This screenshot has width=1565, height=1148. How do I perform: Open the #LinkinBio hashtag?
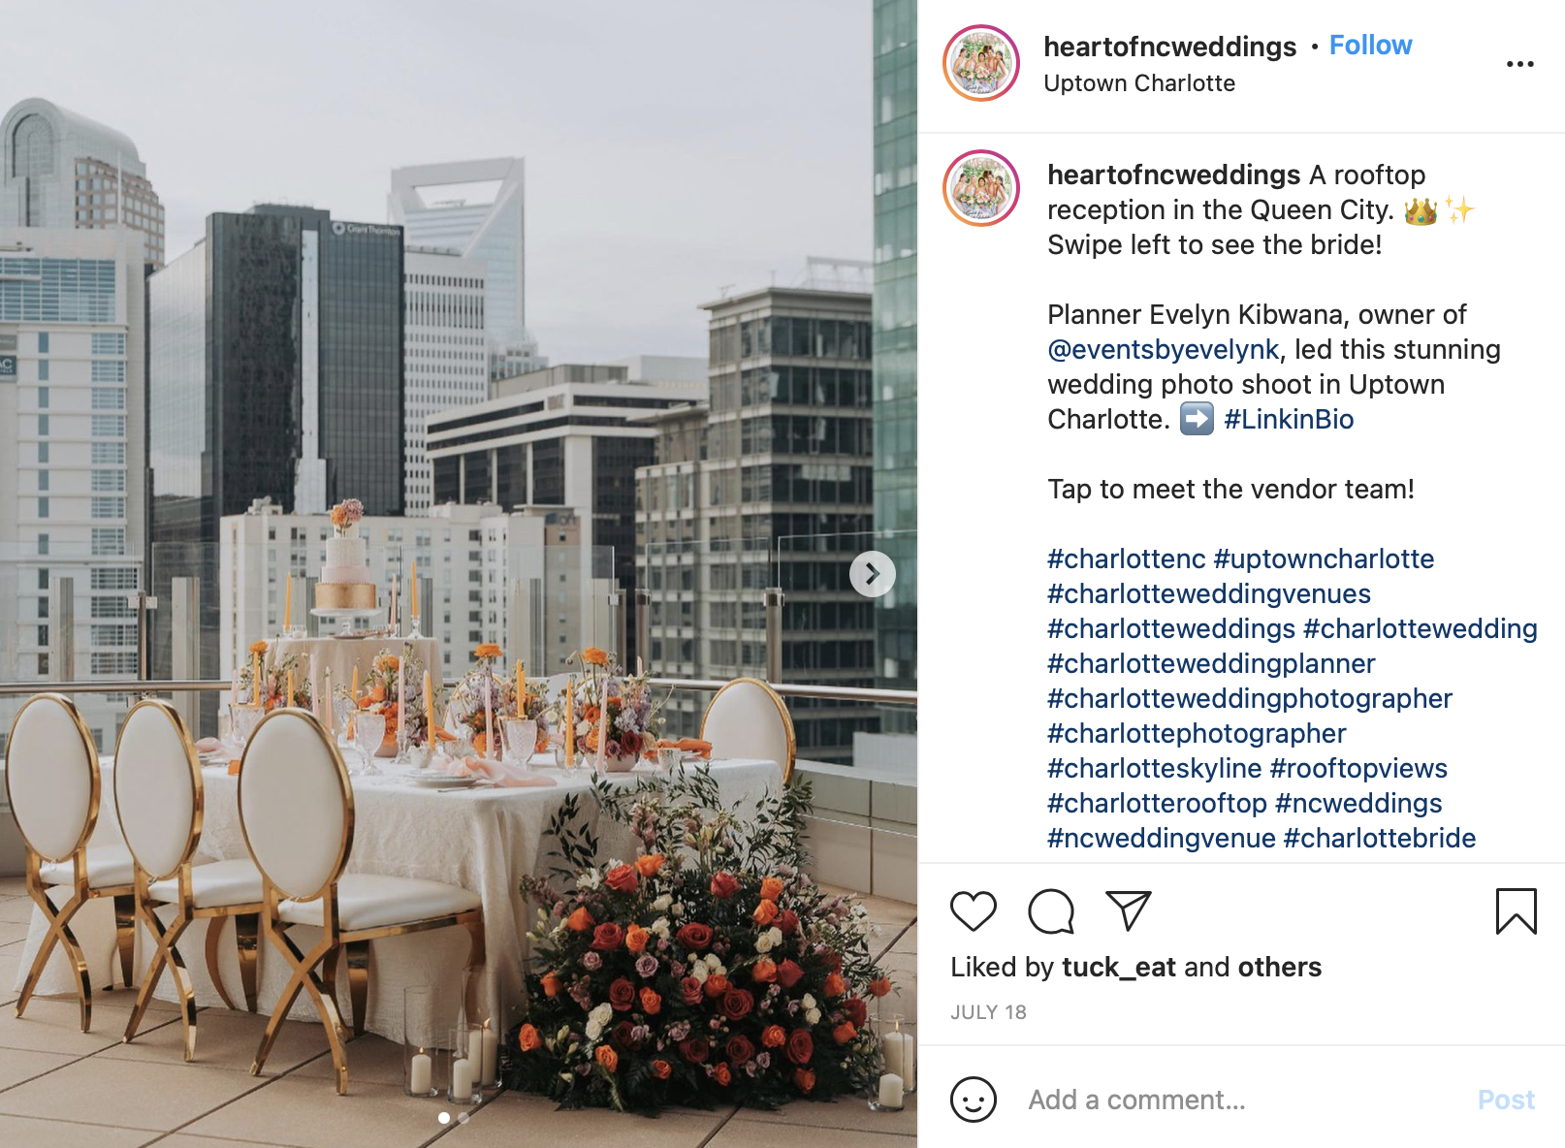pos(1289,419)
